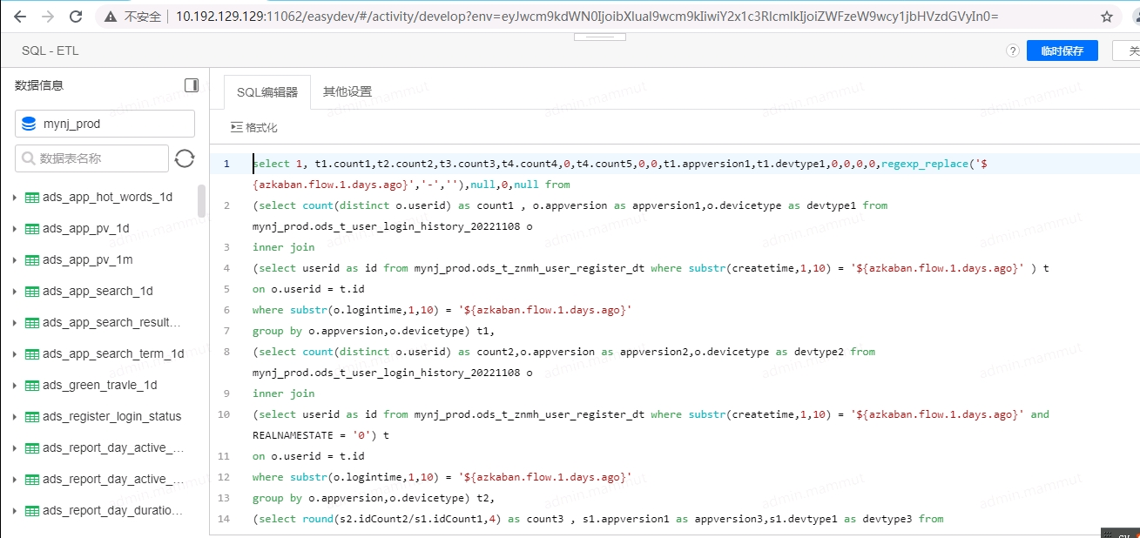The width and height of the screenshot is (1140, 538).
Task: Click the blue 临时保存 save button
Action: pos(1062,50)
